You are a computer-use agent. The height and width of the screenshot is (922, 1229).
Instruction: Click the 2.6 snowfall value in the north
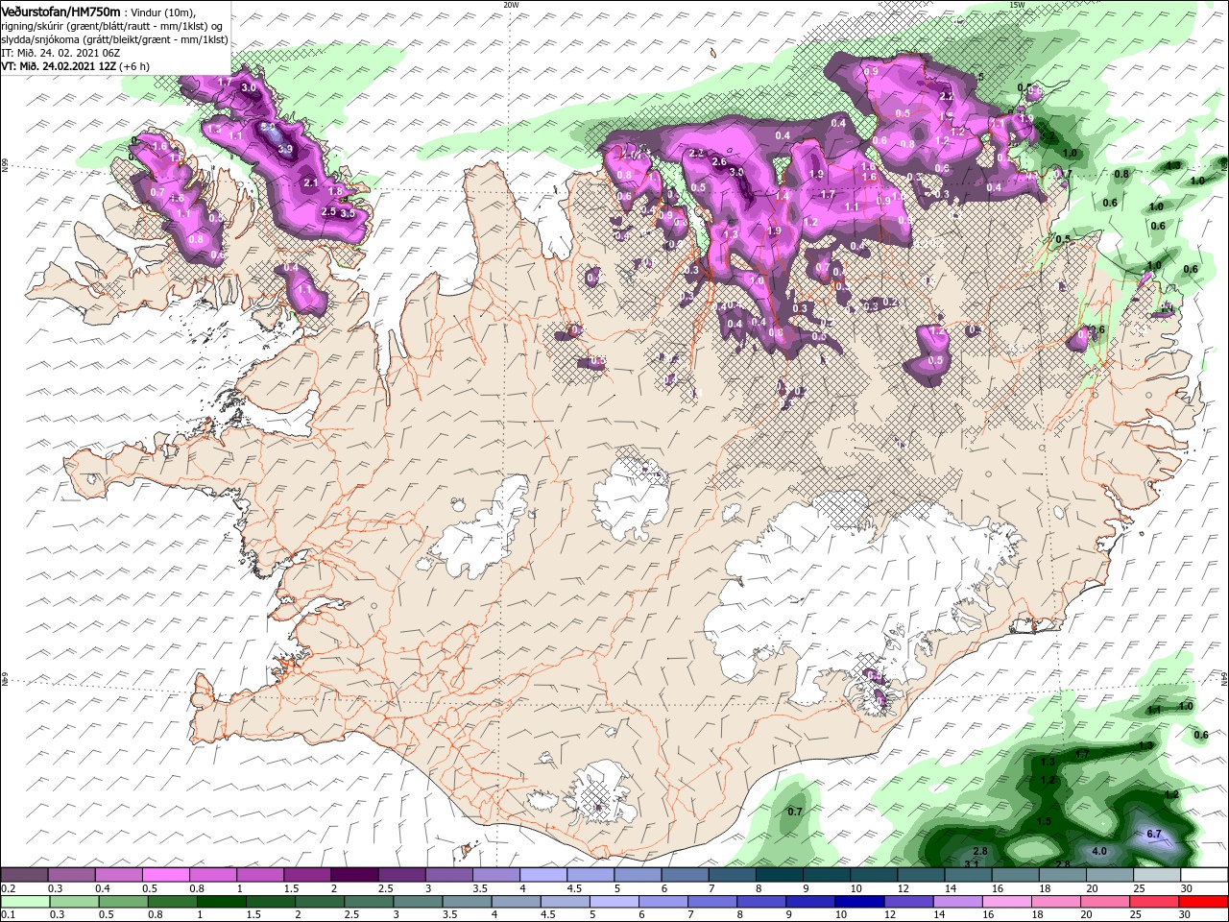[x=719, y=161]
